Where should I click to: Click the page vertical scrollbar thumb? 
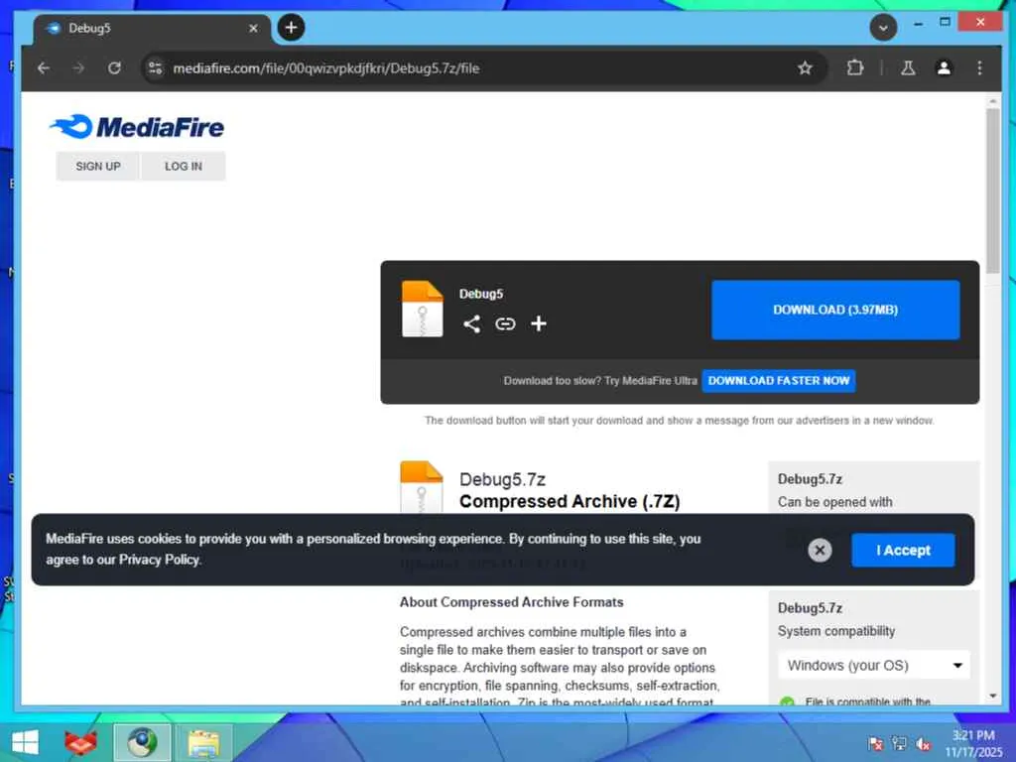[x=992, y=191]
